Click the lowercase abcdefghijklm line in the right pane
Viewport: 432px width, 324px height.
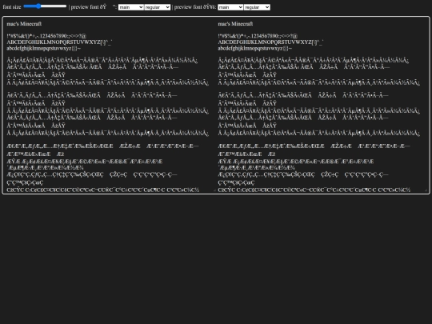255,48
